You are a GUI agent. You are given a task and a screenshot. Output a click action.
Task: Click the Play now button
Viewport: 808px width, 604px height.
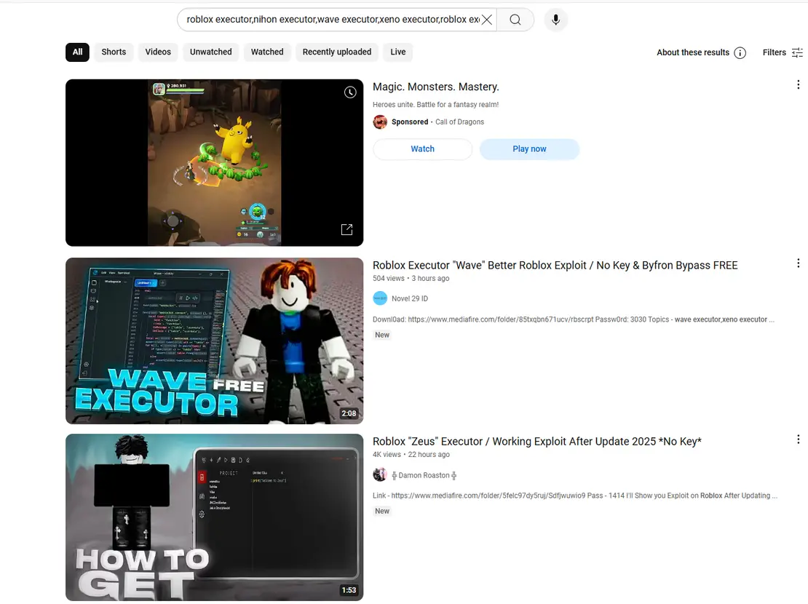pos(529,149)
